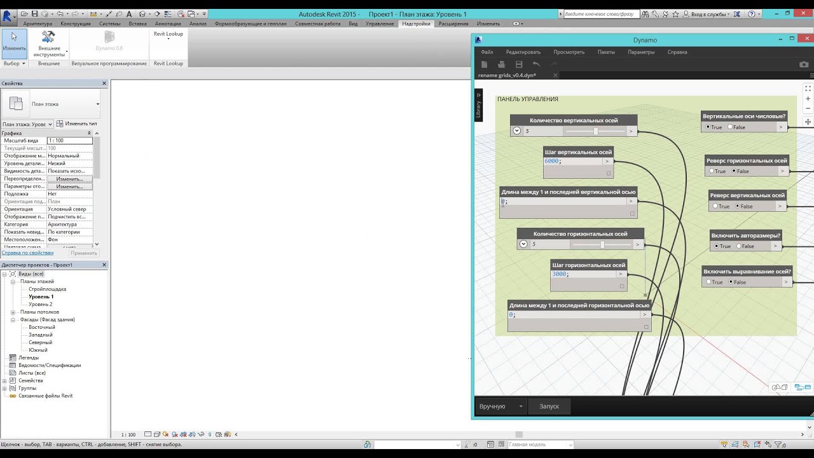The height and width of the screenshot is (458, 814).
Task: Click the Шаг вертикальных осей 6000 code field
Action: click(572, 161)
